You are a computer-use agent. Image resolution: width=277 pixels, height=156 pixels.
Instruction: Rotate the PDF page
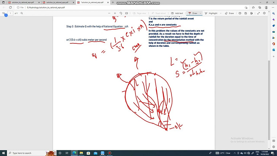(x=121, y=13)
